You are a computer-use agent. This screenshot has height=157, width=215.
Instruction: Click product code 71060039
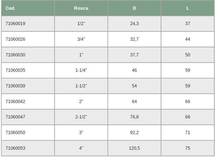pyautogui.click(x=15, y=86)
